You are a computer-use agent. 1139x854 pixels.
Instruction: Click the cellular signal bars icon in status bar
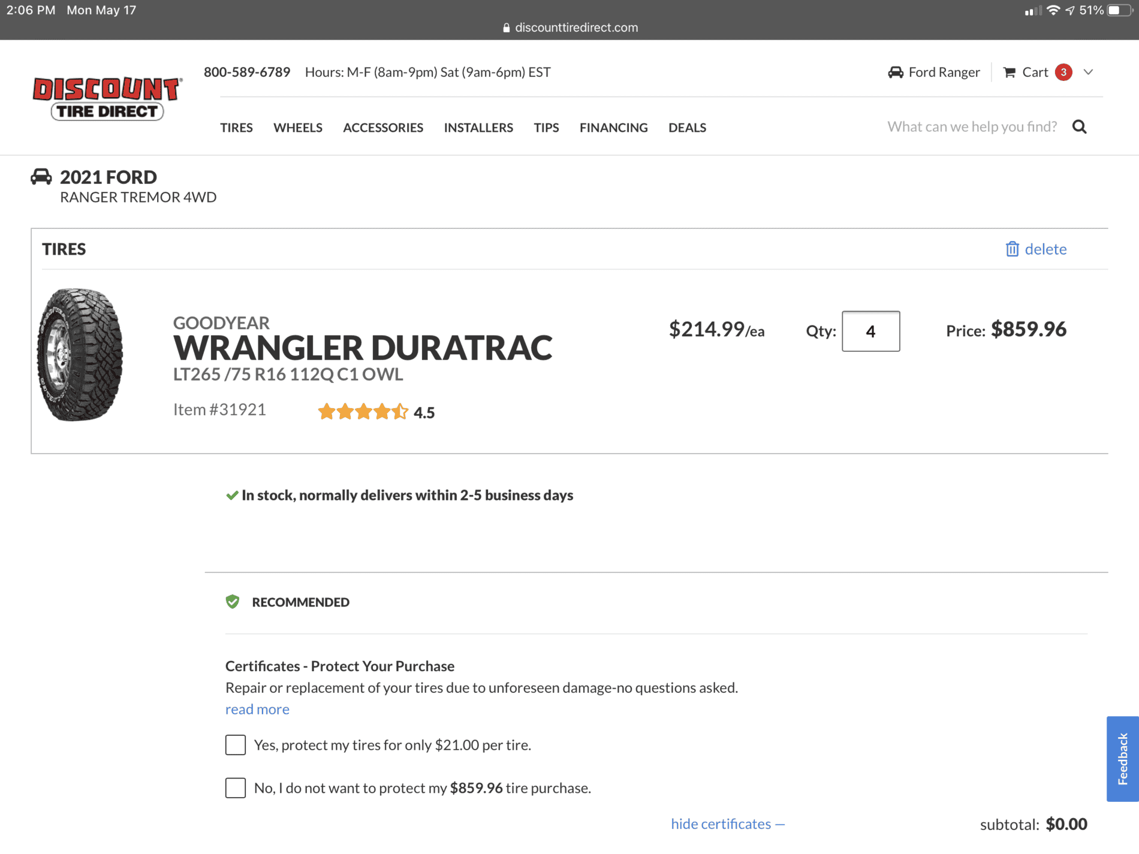1032,11
